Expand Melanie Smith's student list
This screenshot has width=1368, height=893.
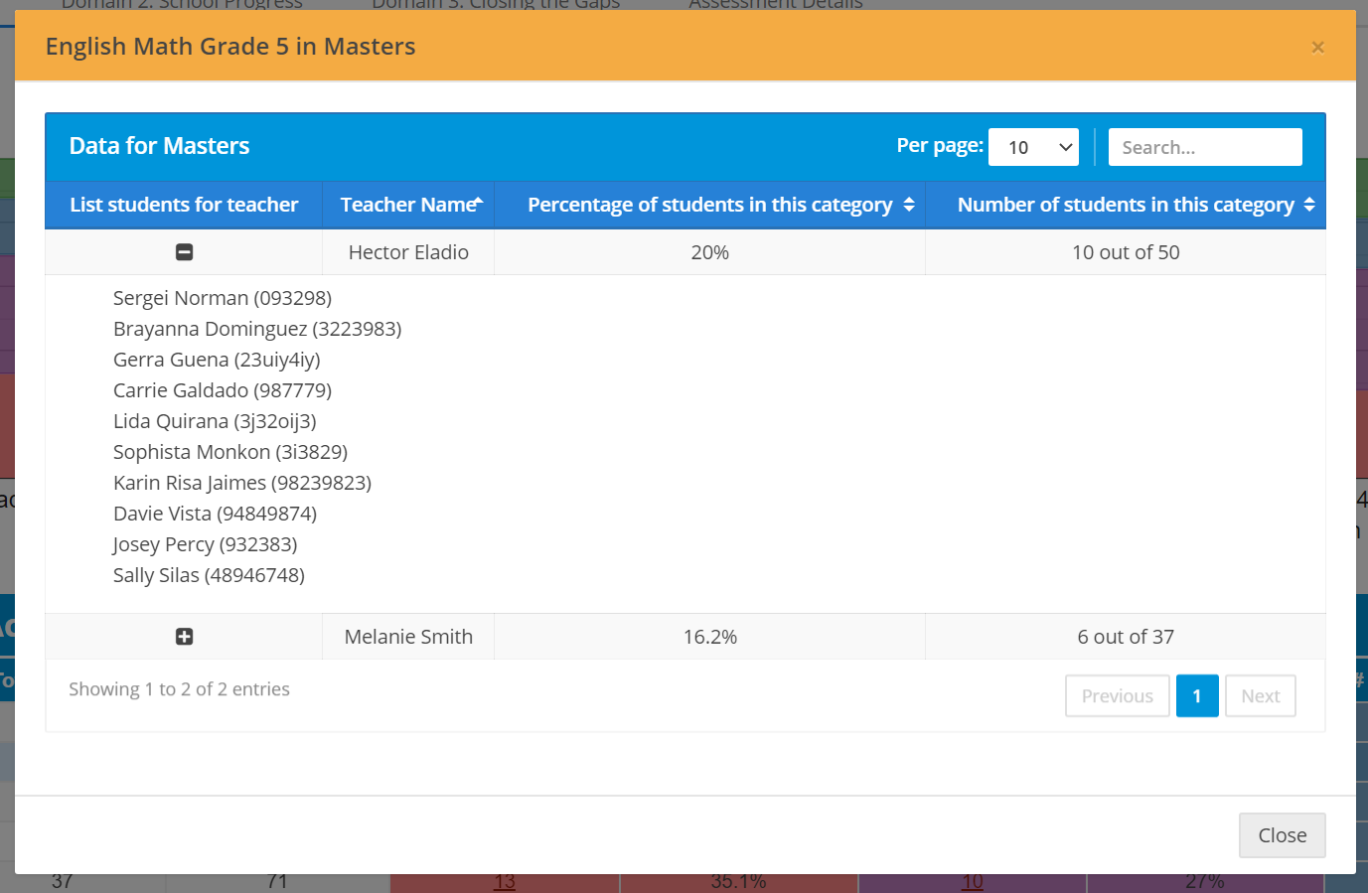coord(184,637)
